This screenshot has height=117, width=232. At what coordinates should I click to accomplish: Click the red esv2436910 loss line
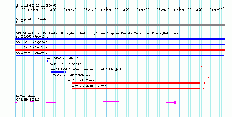131,77
